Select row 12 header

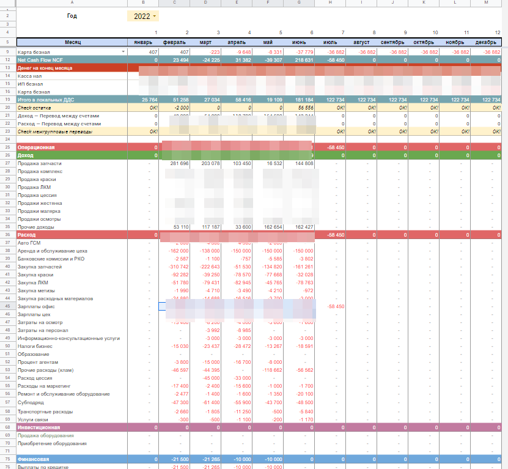point(8,60)
